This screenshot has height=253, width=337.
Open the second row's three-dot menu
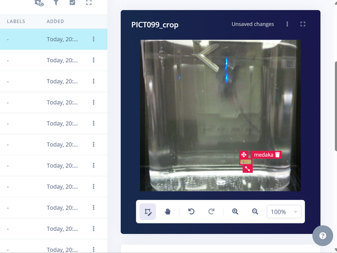tap(93, 60)
